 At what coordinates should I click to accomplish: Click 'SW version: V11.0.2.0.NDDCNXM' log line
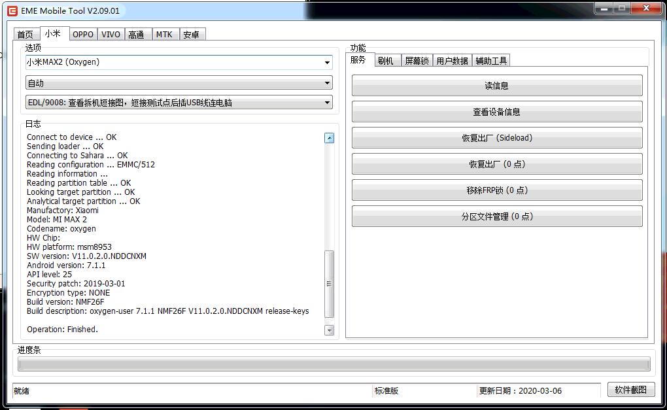86,256
